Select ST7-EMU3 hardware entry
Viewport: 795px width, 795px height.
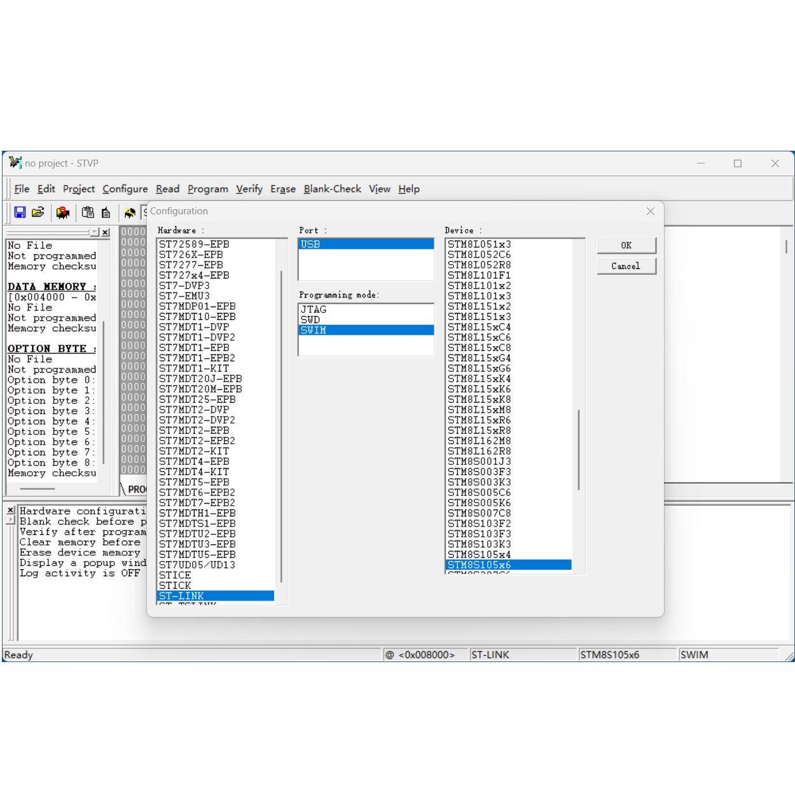[216, 296]
